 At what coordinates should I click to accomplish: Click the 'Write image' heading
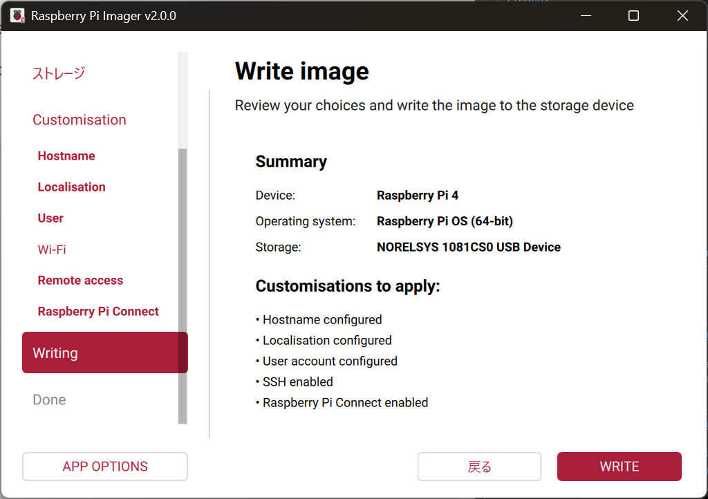tap(301, 71)
